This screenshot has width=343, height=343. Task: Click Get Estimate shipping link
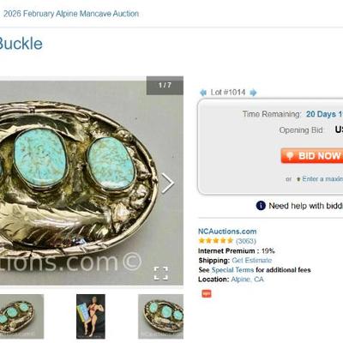[x=252, y=261]
